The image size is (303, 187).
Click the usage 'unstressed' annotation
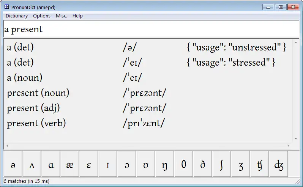(237, 47)
